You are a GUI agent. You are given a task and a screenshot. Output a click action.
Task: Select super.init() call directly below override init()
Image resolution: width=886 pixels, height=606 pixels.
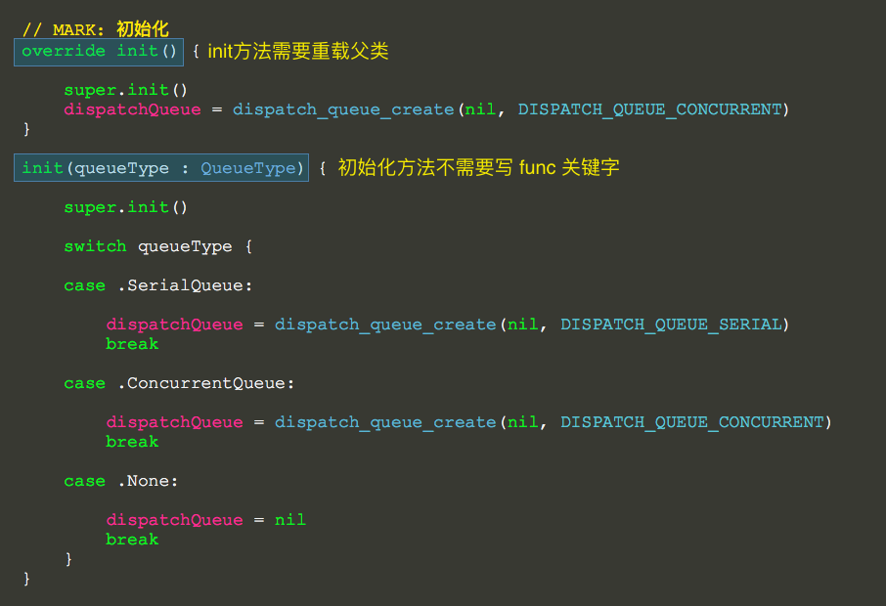tap(125, 90)
